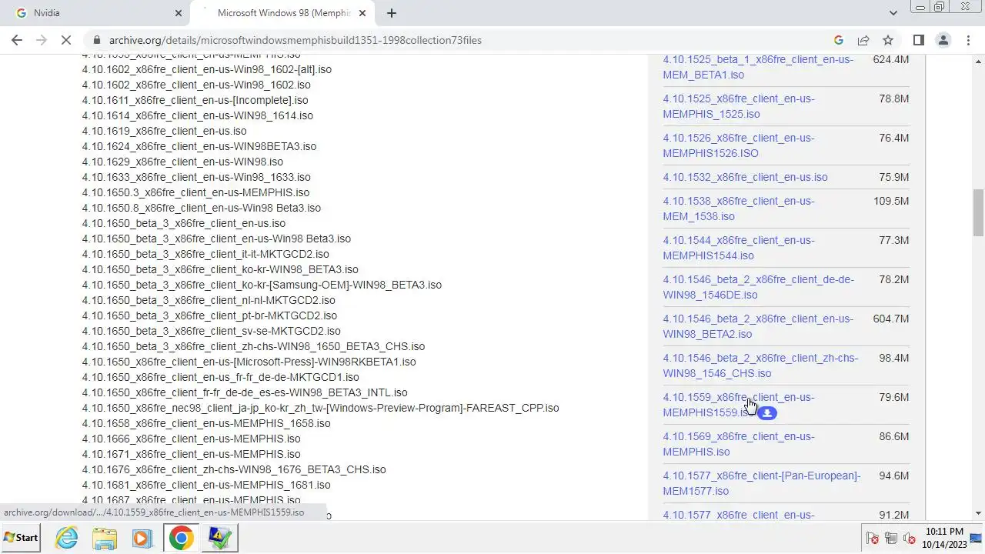Select text 4.10.1633 Win98_1633.iso

pyautogui.click(x=196, y=177)
